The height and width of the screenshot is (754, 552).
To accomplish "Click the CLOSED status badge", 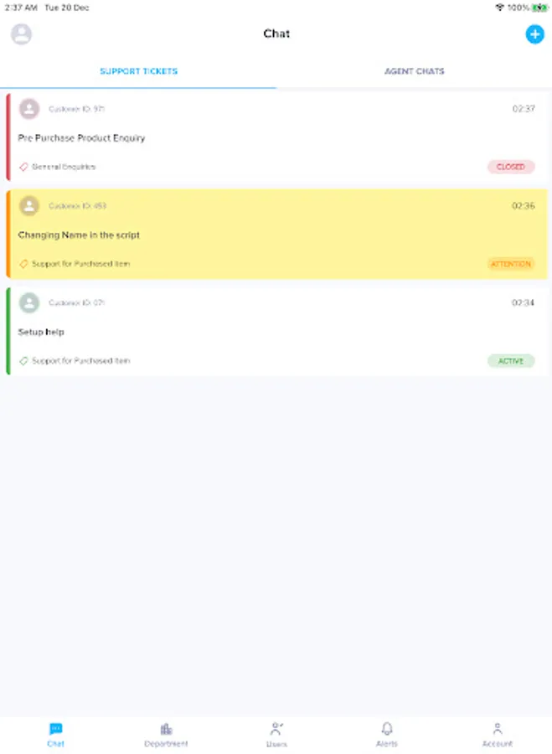I will coord(511,167).
